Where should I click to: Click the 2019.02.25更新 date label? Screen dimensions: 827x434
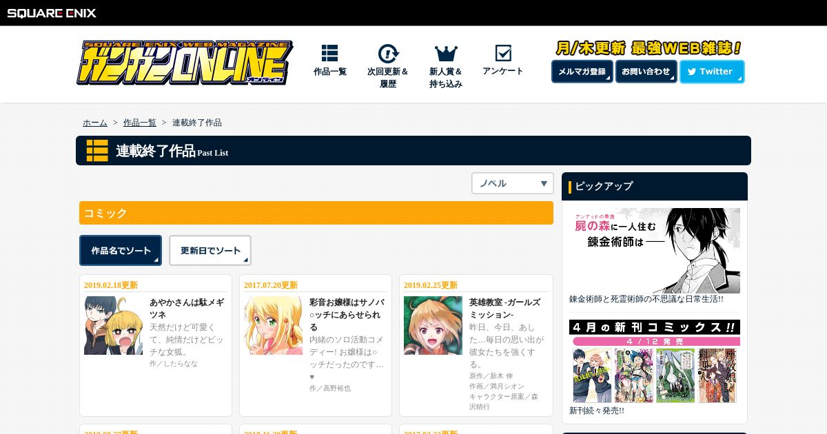[x=431, y=285]
